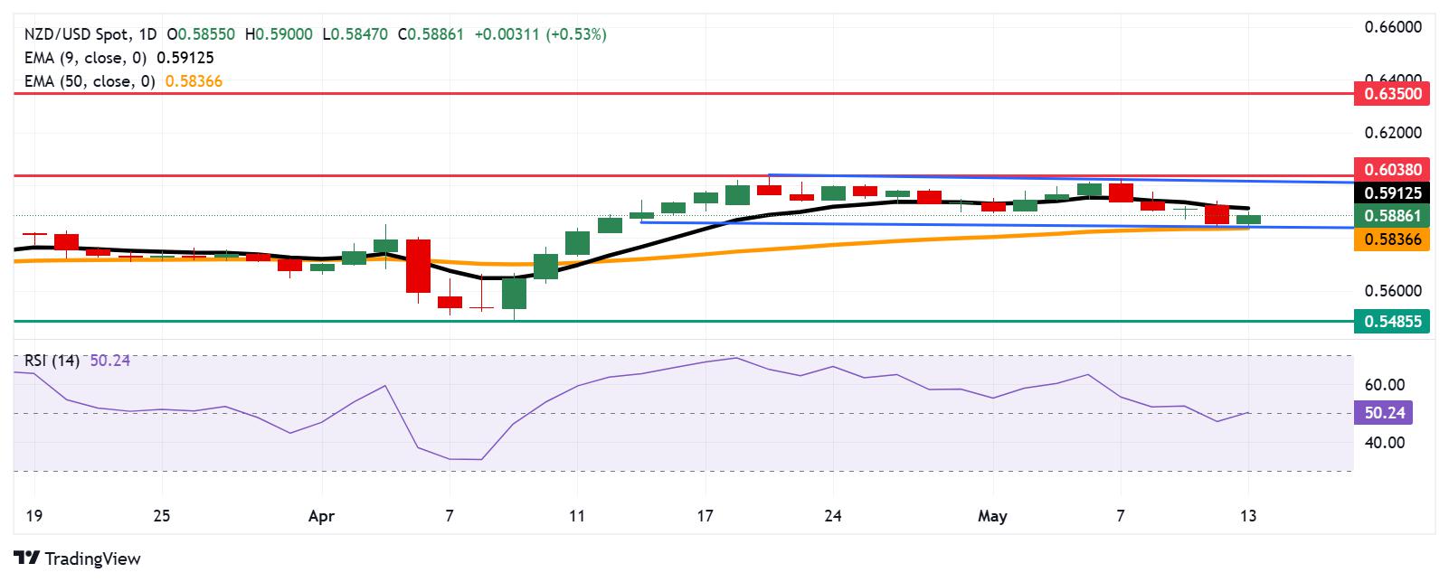Screen dimensions: 1449x582
Task: Click the red 0.60380 resistance label
Action: click(1392, 169)
